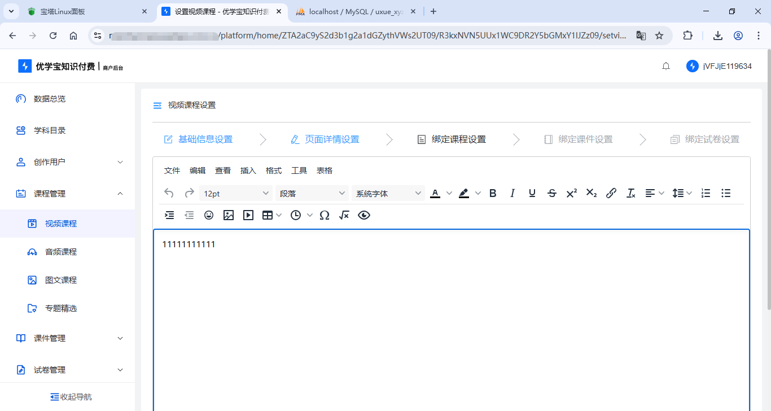Open the text color swatch picker
The height and width of the screenshot is (411, 771).
(x=449, y=193)
